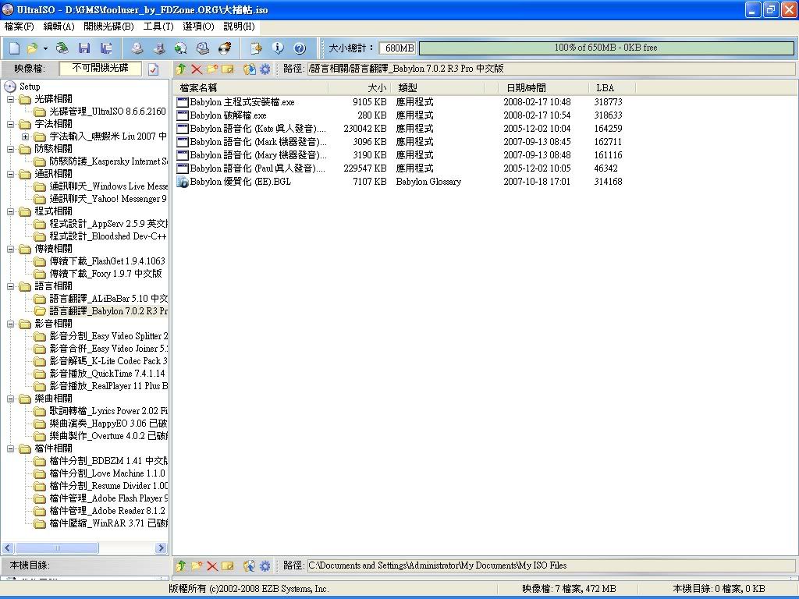
Task: Click the Mount to virtual drive icon
Action: (203, 48)
